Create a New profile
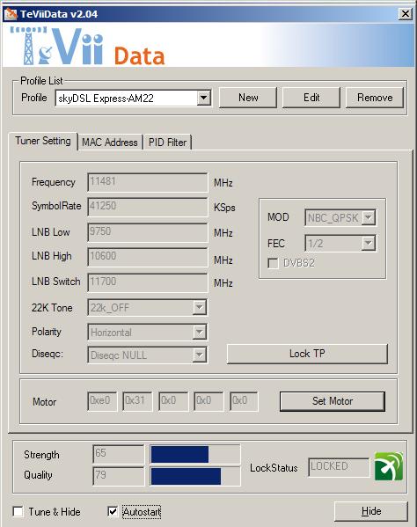The width and height of the screenshot is (417, 527). (x=248, y=98)
